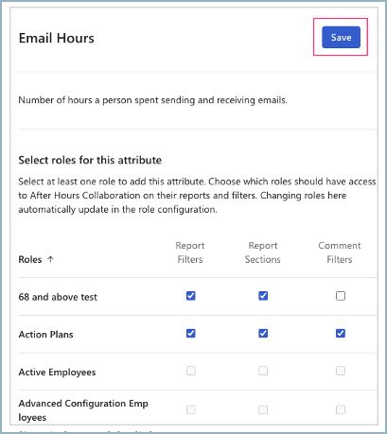Uncheck Report Filters for Action Plans
The image size is (387, 434).
190,333
